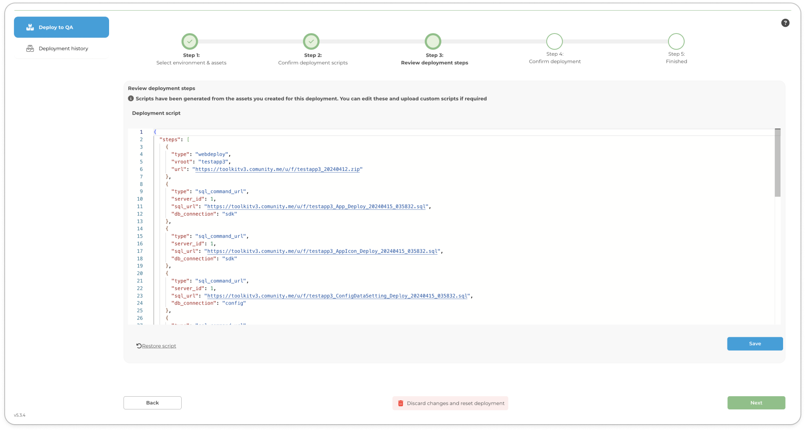Image resolution: width=806 pixels, height=431 pixels.
Task: Select Step 1 completed checkmark circle
Action: tap(190, 42)
